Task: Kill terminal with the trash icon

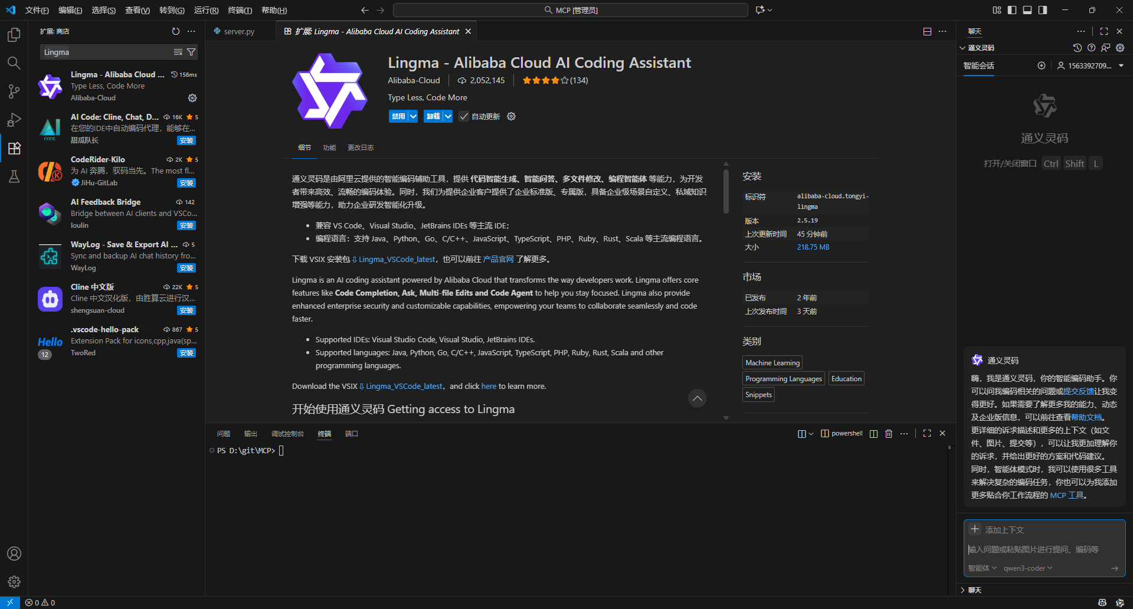Action: (x=889, y=434)
